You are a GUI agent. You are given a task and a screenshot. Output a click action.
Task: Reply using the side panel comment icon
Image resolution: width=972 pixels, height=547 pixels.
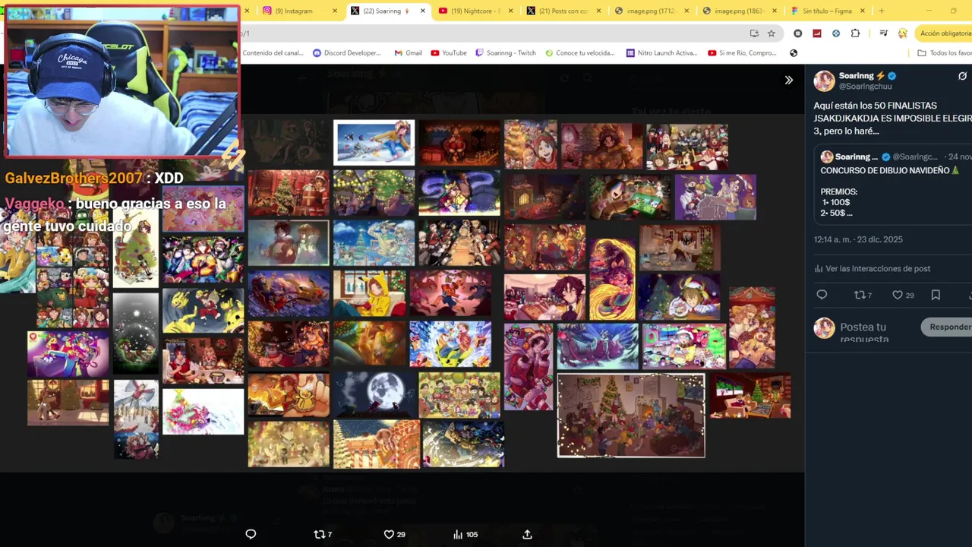(822, 295)
